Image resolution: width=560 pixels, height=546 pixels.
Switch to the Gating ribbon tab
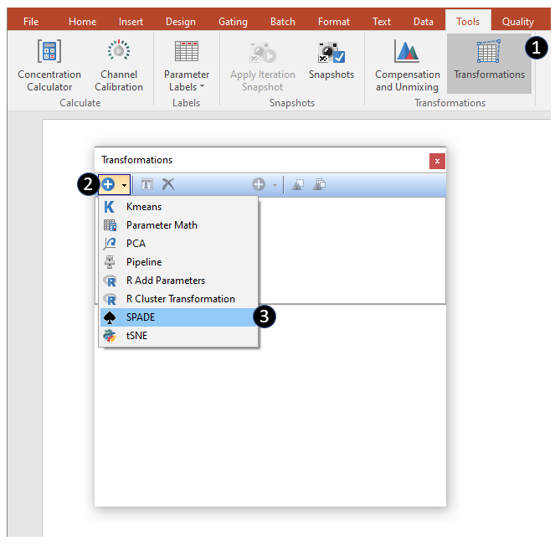pos(232,22)
